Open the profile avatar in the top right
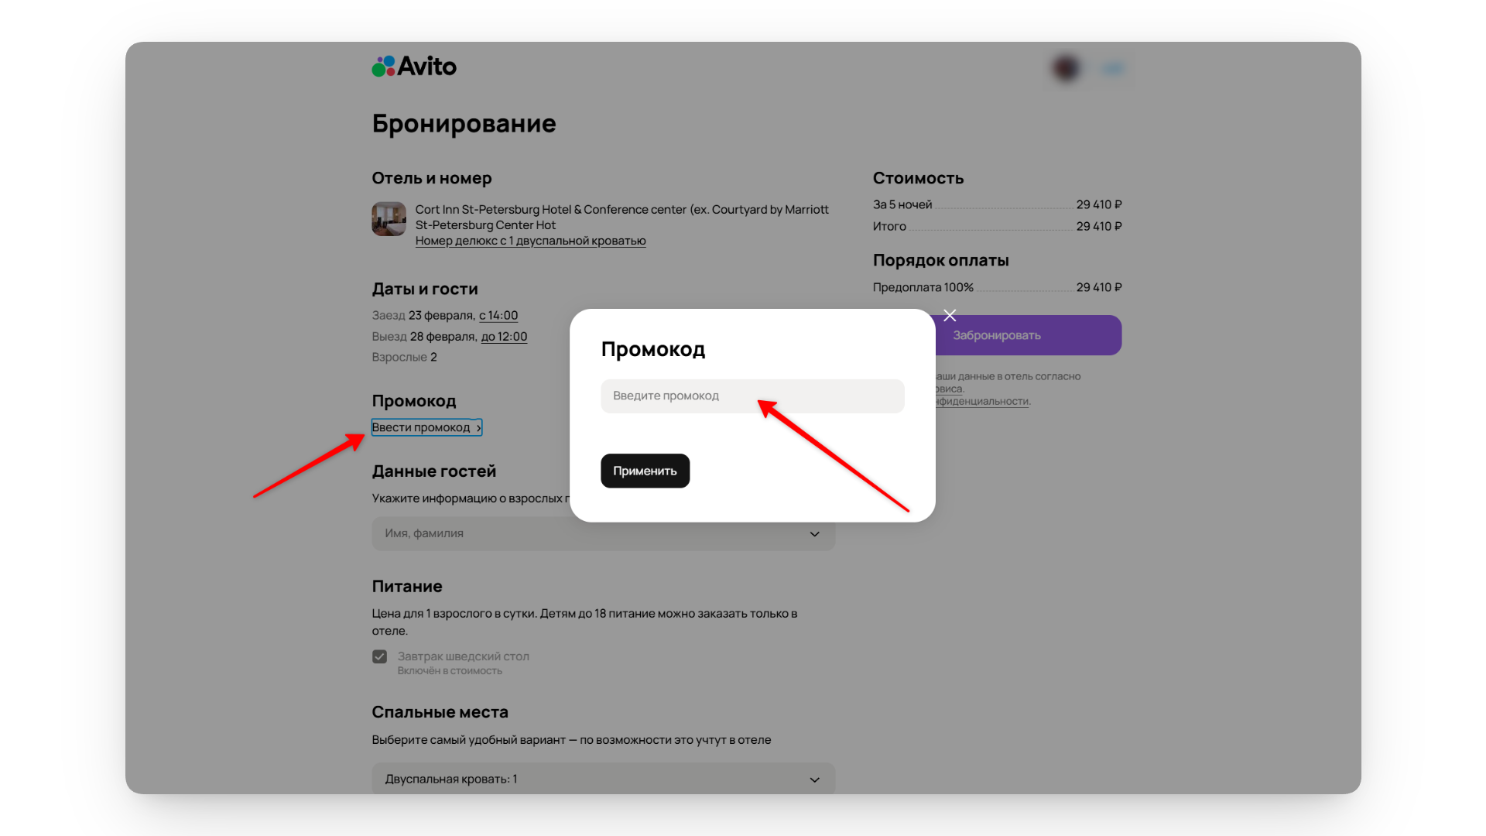This screenshot has height=836, width=1486. pos(1066,68)
